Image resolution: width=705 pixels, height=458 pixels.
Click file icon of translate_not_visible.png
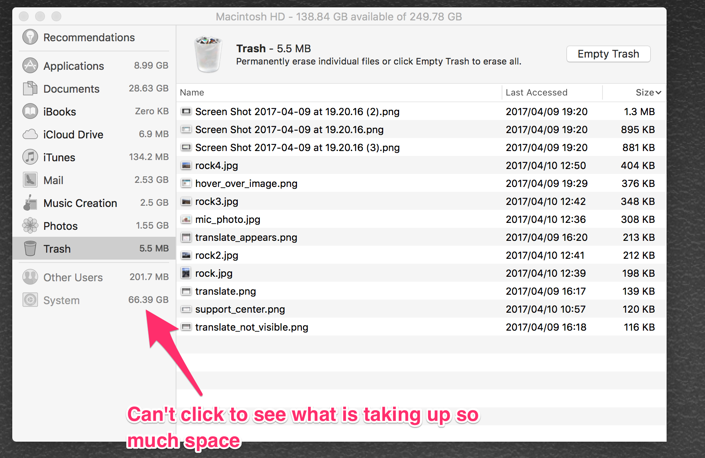pyautogui.click(x=186, y=327)
